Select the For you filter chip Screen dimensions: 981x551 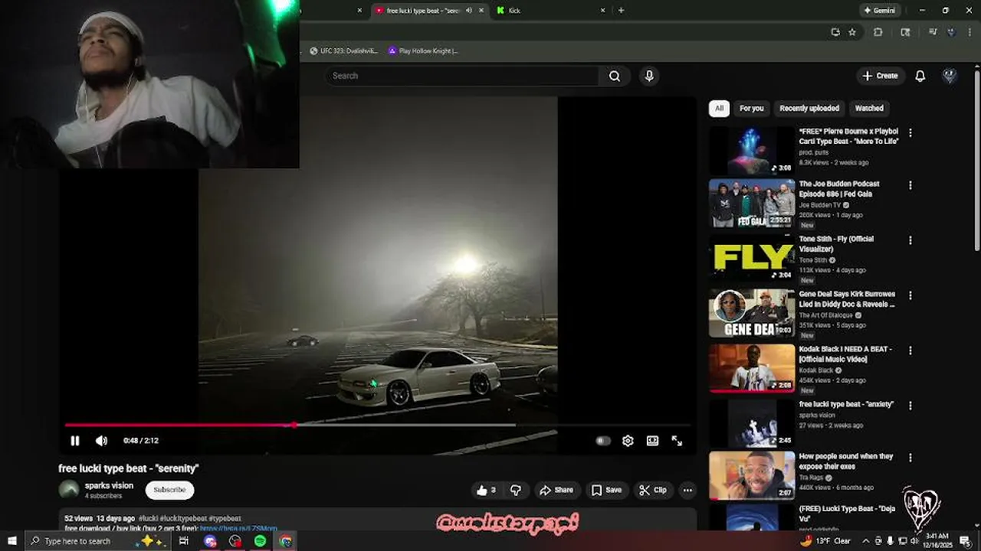751,108
